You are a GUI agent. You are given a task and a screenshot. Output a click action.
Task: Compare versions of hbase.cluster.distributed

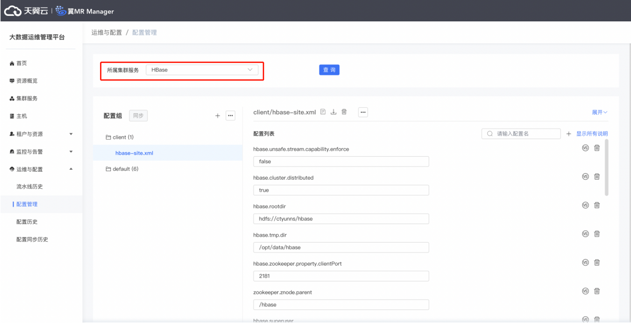click(585, 177)
